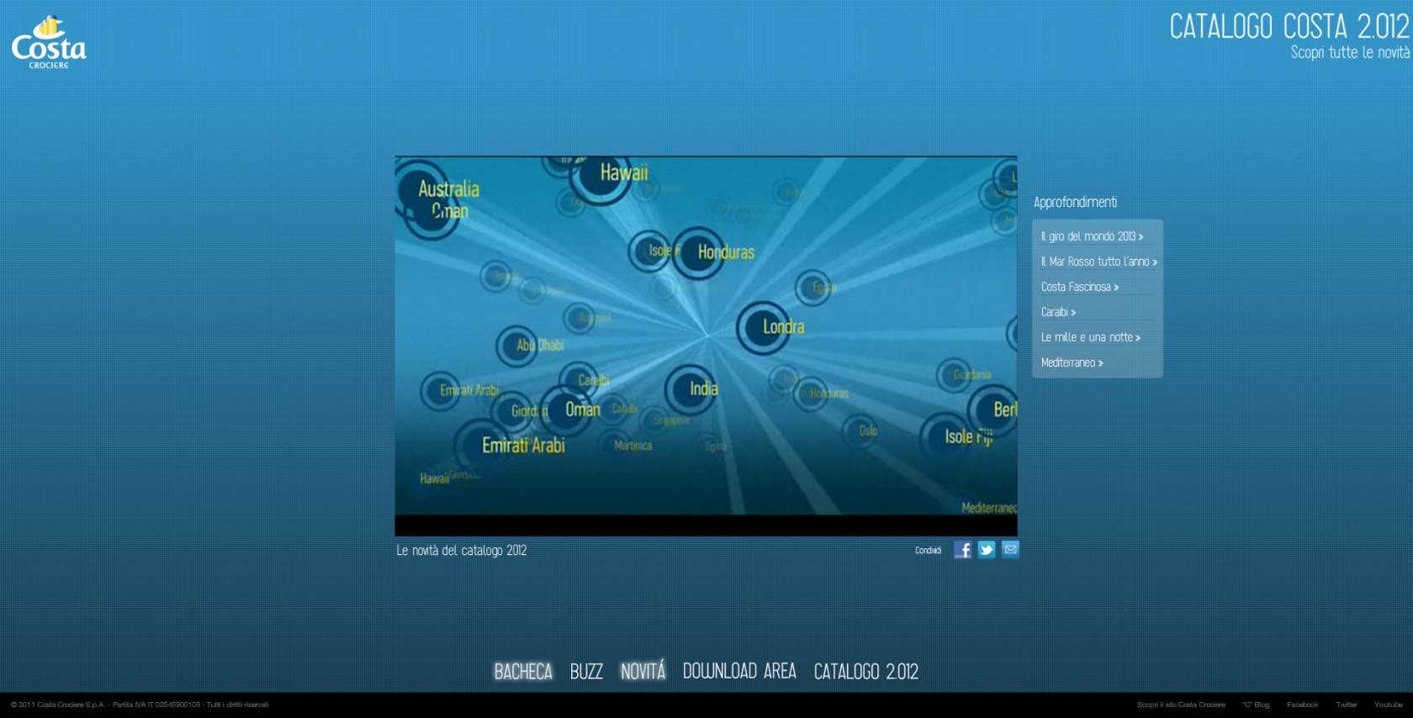Open Catalogo 2012 in the bottom menu

[x=865, y=672]
